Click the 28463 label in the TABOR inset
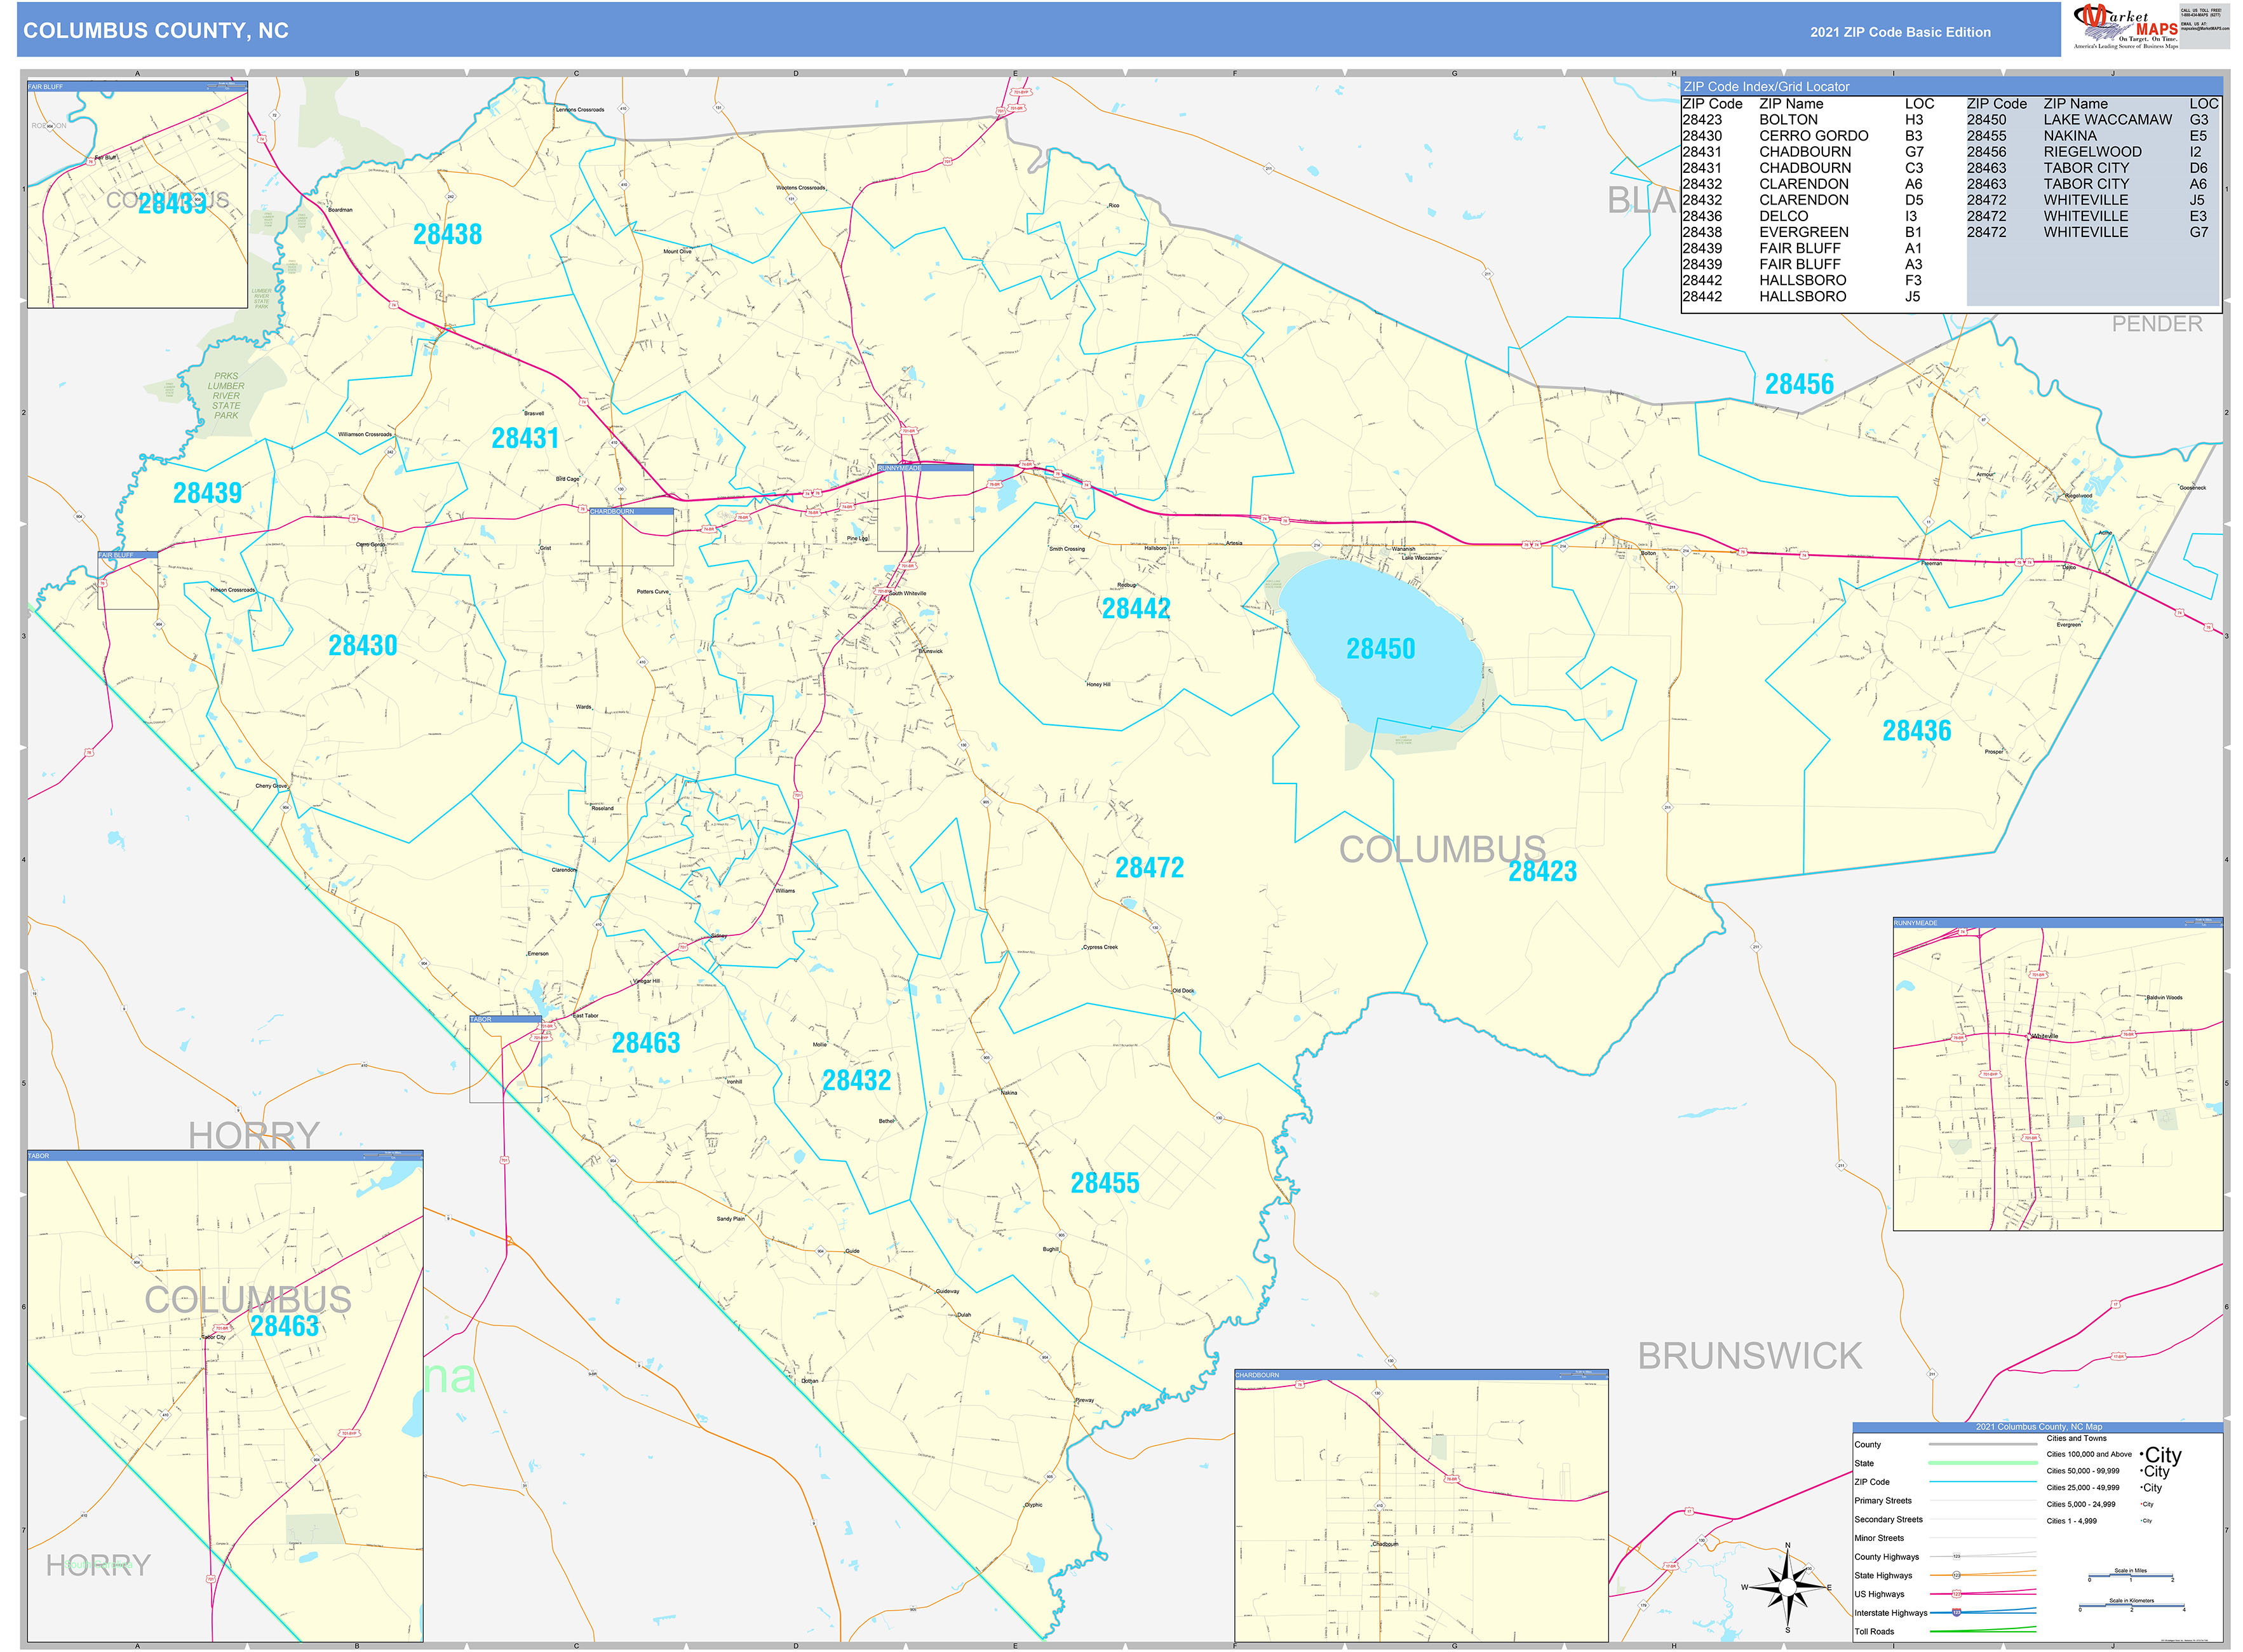Screen dimensions: 2243x1652 pyautogui.click(x=285, y=1327)
